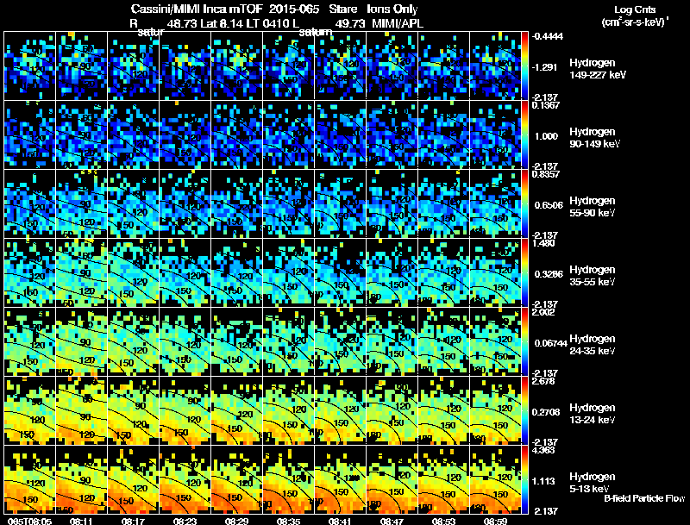
Task: Click the 1.113 color scale value
Action: tap(546, 481)
